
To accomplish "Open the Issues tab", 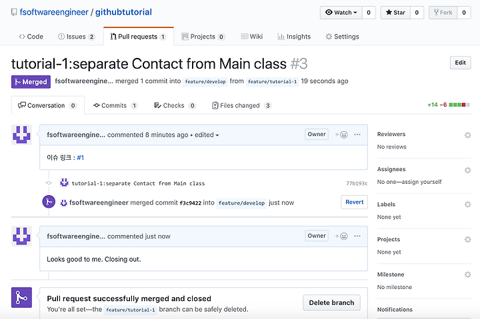I will pos(77,37).
